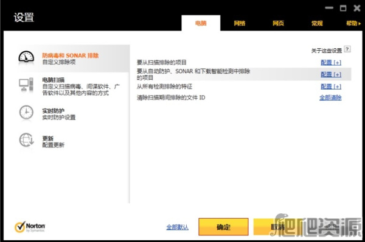The width and height of the screenshot is (365, 242).
Task: Configure items for 要从扫描排除的项目
Action: click(331, 63)
